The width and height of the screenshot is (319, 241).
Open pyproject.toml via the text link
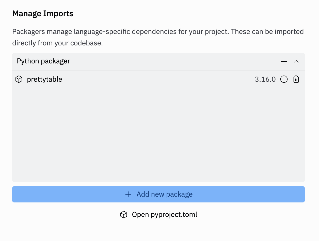tap(165, 215)
